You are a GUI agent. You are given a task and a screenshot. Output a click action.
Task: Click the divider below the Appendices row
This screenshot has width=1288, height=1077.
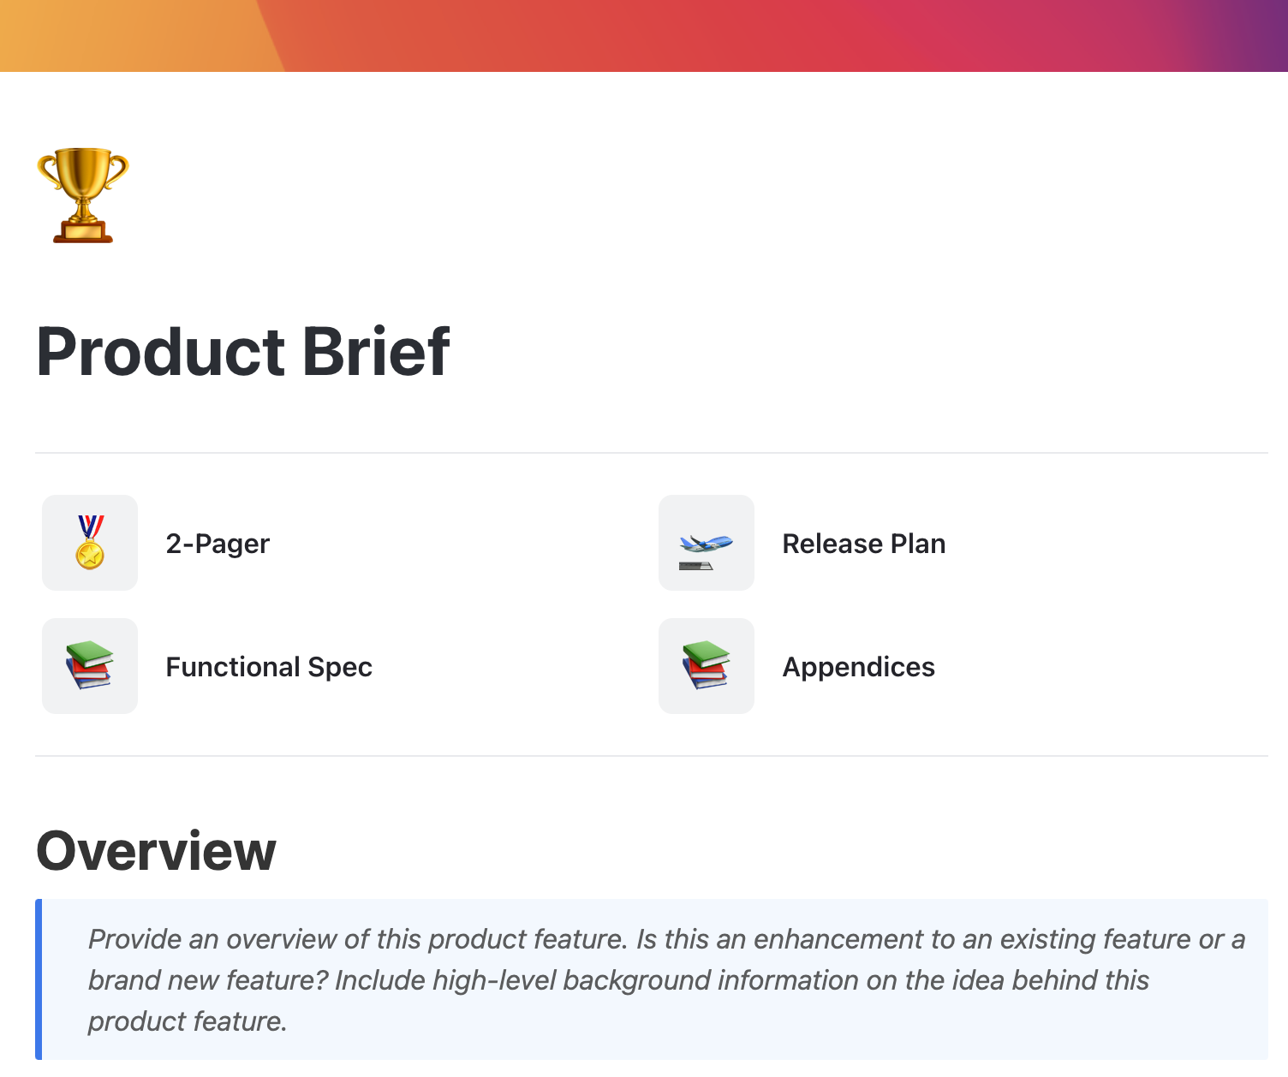[x=651, y=754]
